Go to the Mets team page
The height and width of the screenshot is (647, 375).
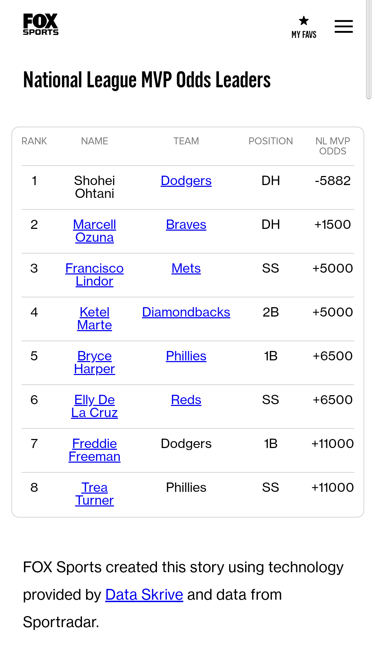click(x=186, y=269)
